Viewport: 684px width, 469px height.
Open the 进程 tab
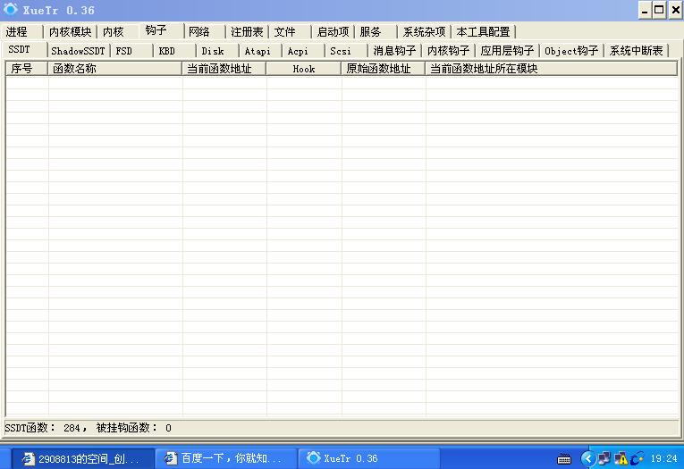[x=18, y=32]
